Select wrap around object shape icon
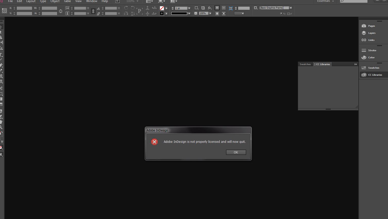 point(217,13)
